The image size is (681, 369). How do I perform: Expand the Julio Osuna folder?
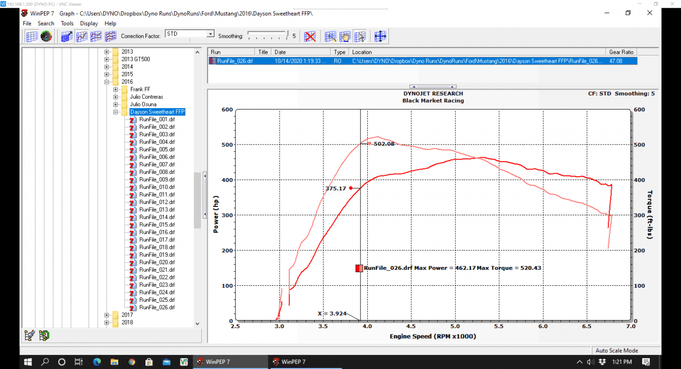[115, 105]
